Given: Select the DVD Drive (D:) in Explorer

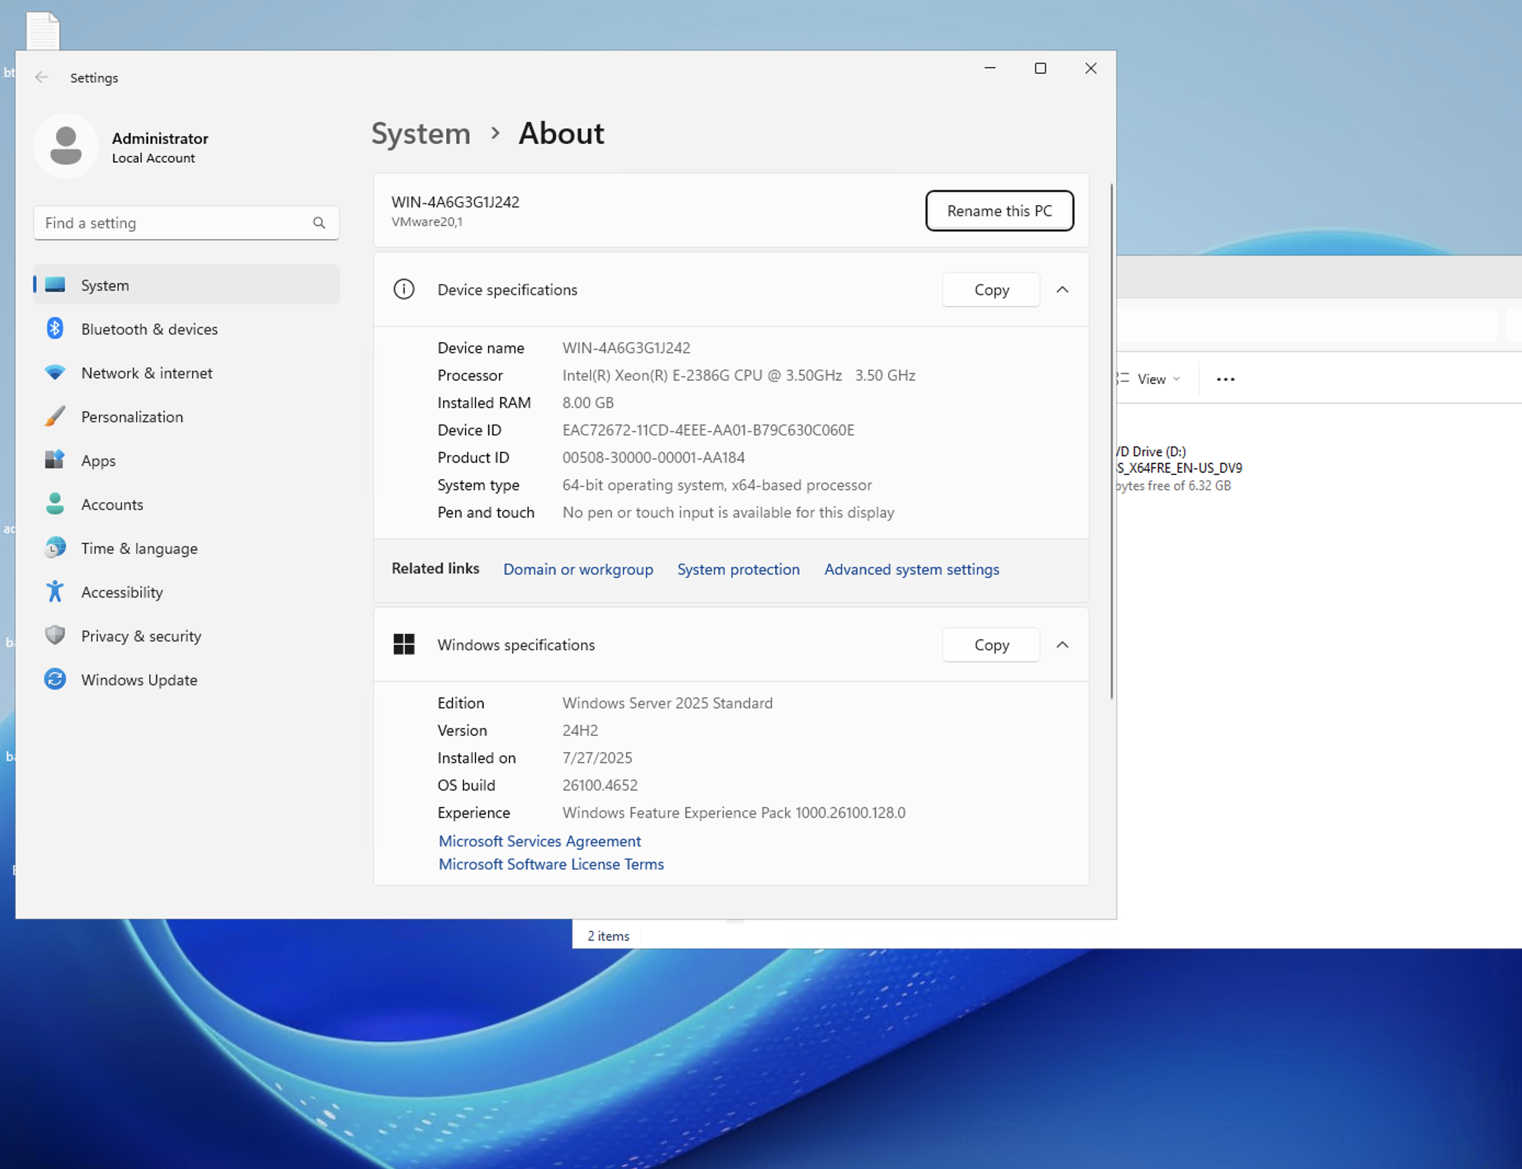Looking at the screenshot, I should (x=1180, y=468).
